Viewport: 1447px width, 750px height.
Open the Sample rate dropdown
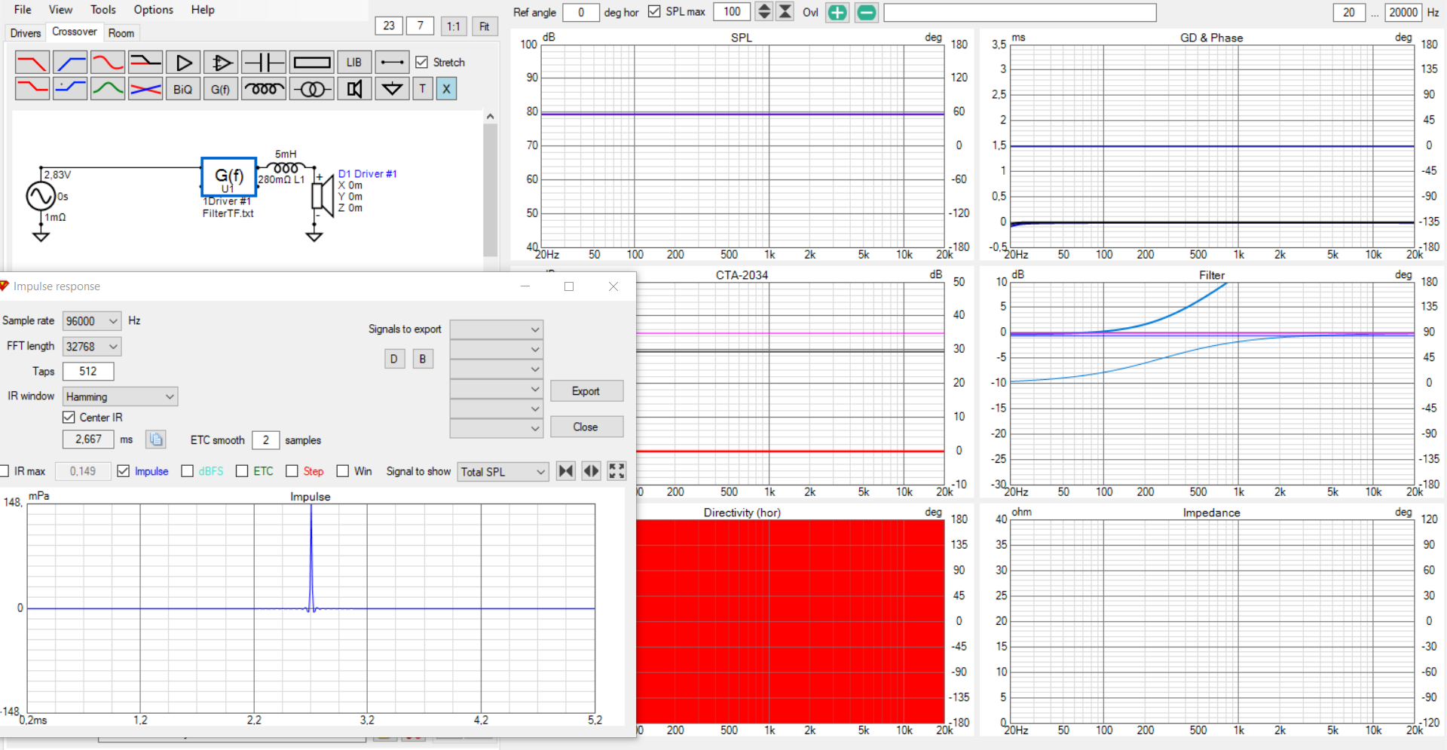(x=91, y=321)
